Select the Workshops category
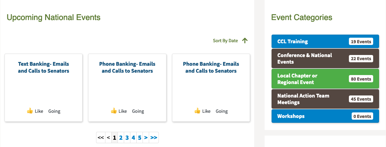 (325, 116)
